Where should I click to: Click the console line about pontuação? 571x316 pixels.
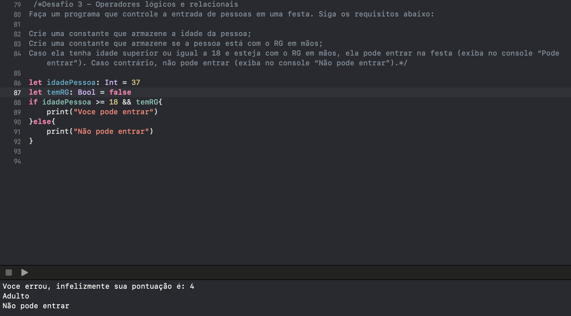click(x=98, y=286)
